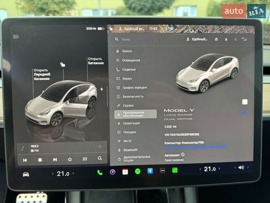The width and height of the screenshot is (270, 203).
Task: Open notifications bell icon
Action: click(x=226, y=40)
